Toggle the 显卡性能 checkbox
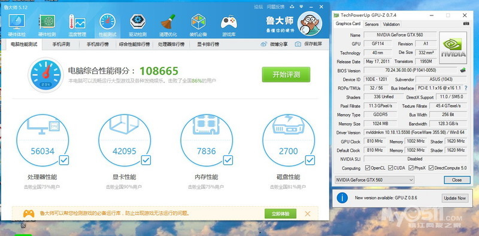 click(x=146, y=160)
